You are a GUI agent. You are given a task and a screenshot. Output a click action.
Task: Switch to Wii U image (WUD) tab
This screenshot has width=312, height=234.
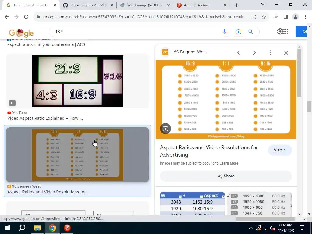[x=145, y=5]
